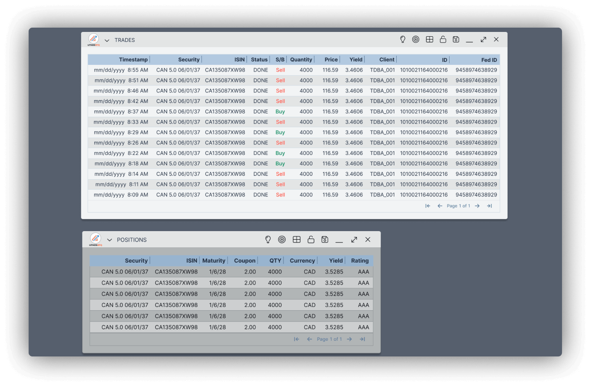Jump to last page in POSITIONS pagination
Viewport: 591px width, 386px height.
point(362,339)
